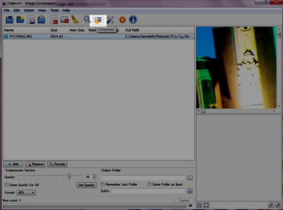Click the broom Clear List icon
Screen dimensions: 283x210
pos(75,20)
